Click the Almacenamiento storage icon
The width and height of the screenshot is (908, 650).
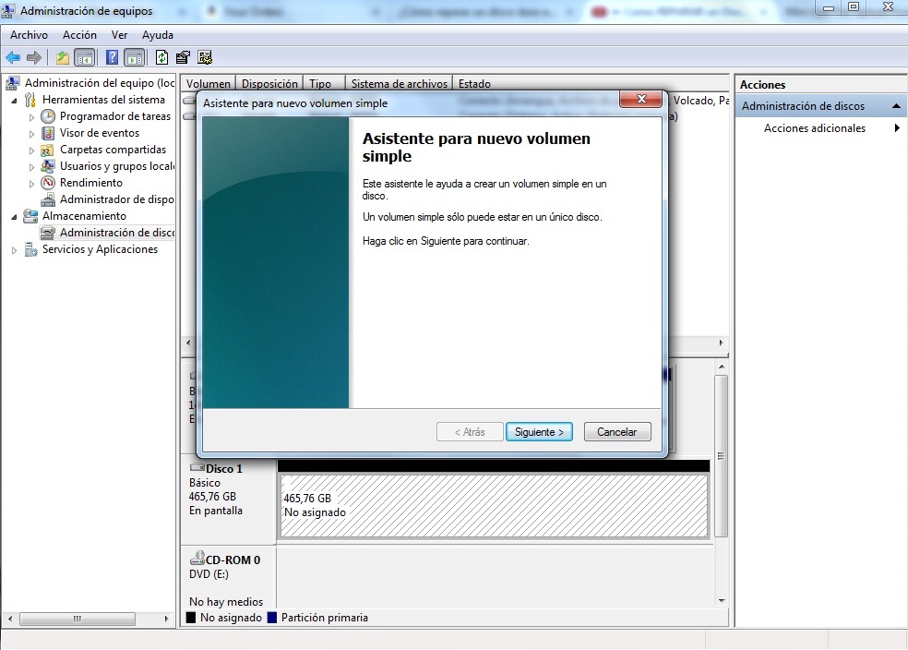30,216
